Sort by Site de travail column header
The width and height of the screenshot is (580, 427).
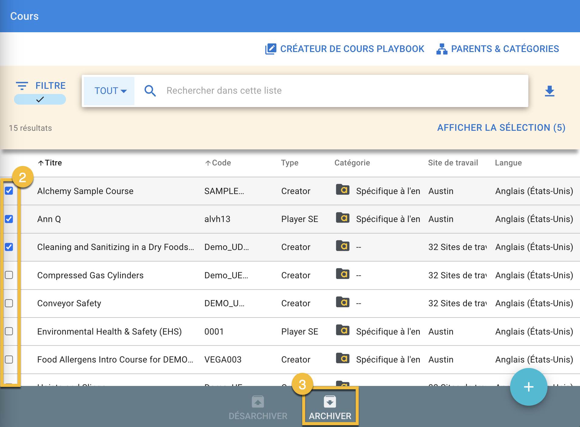pos(453,163)
